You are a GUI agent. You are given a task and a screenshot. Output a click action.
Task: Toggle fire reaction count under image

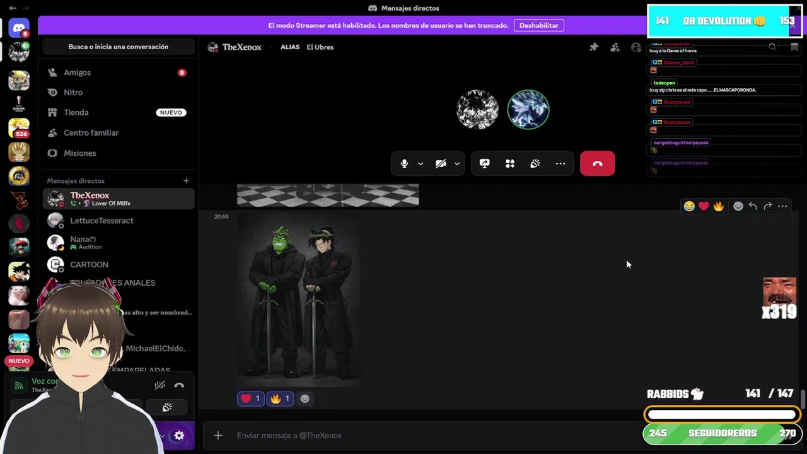[280, 399]
